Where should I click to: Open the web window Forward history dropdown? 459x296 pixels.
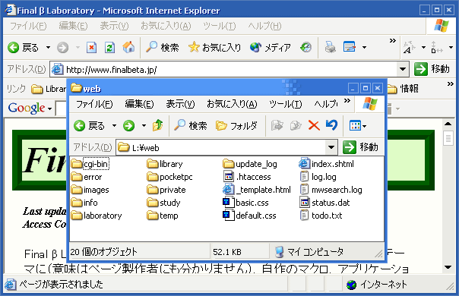[144, 126]
